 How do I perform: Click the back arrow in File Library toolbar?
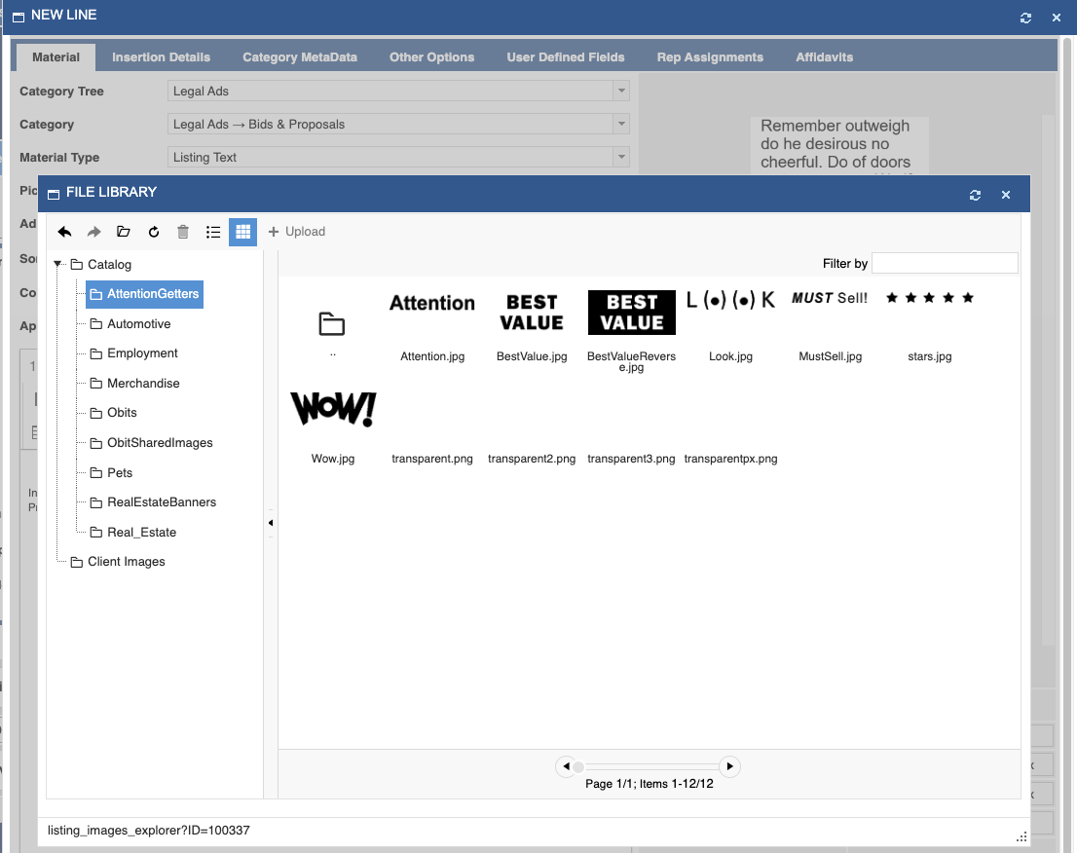point(65,232)
